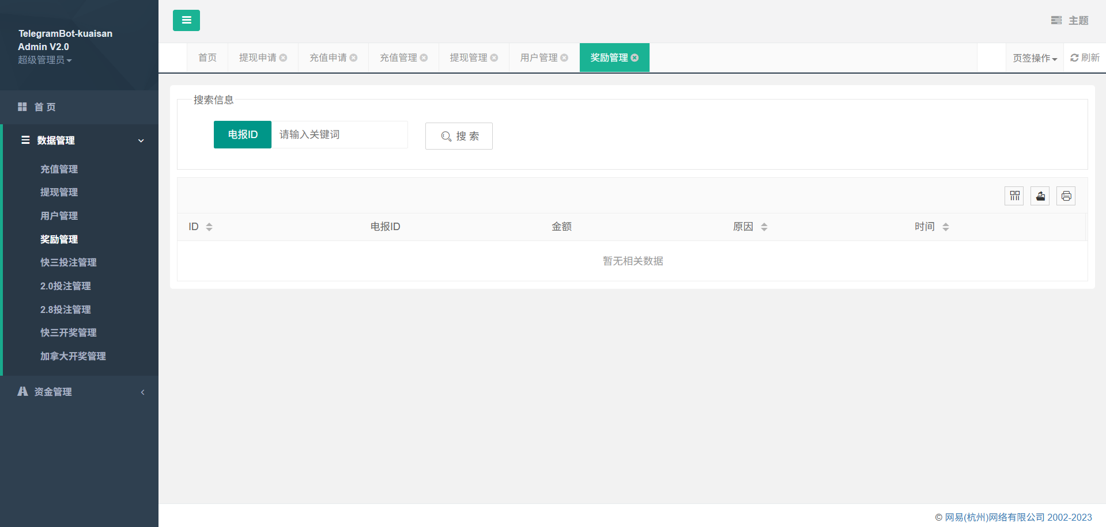
Task: Click the 搜索 search button
Action: (459, 136)
